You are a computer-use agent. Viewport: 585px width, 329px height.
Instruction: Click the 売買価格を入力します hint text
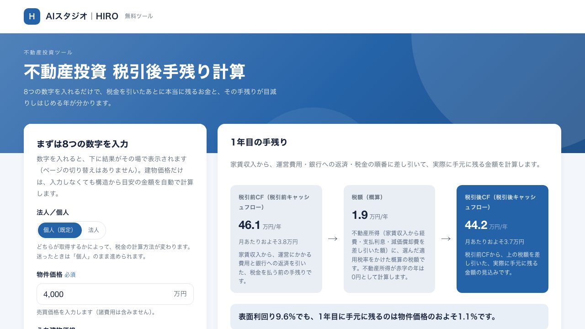coord(96,313)
